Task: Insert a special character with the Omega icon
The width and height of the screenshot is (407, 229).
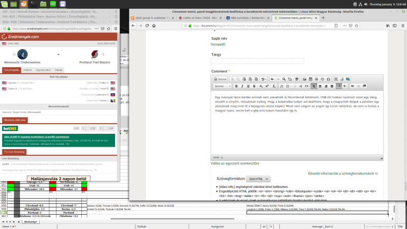Action: pos(328,79)
